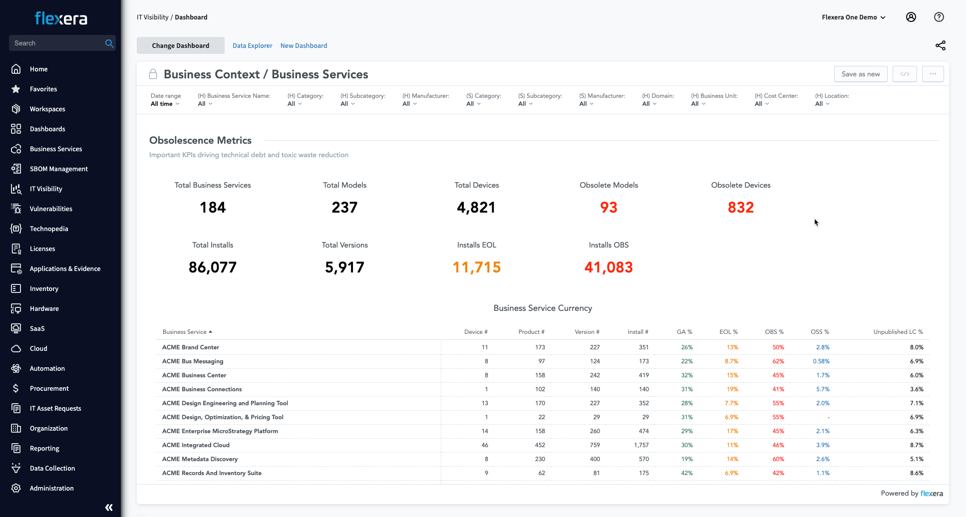The image size is (966, 517).
Task: Collapse the sidebar with double chevron
Action: pos(109,508)
